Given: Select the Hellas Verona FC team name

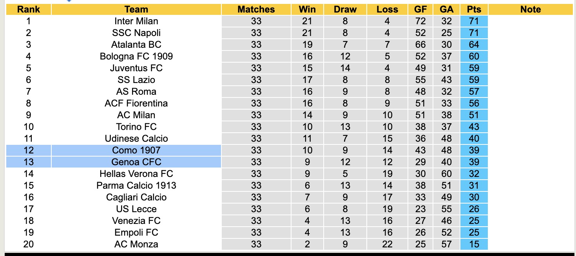Looking at the screenshot, I should (136, 174).
